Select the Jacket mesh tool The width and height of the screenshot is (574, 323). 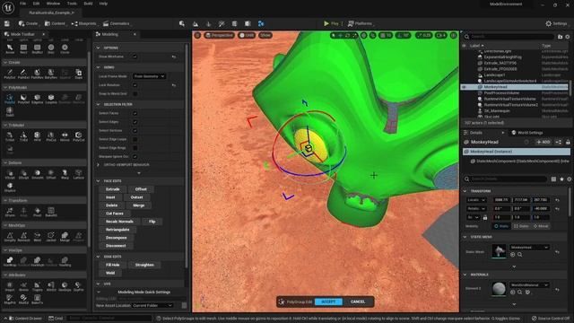pyautogui.click(x=51, y=237)
